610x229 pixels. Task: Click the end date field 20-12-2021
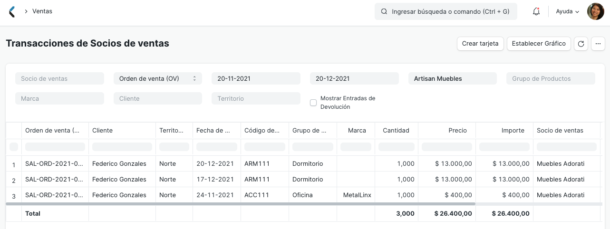pos(354,78)
